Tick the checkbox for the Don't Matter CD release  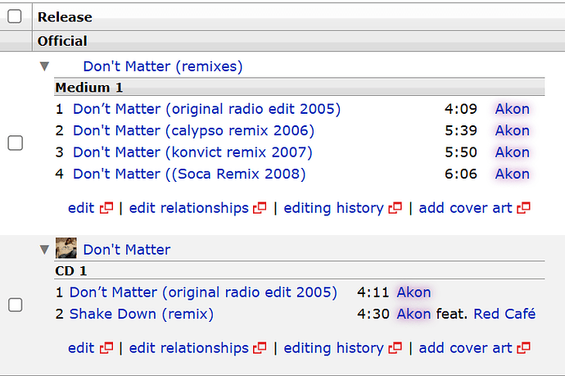point(15,305)
